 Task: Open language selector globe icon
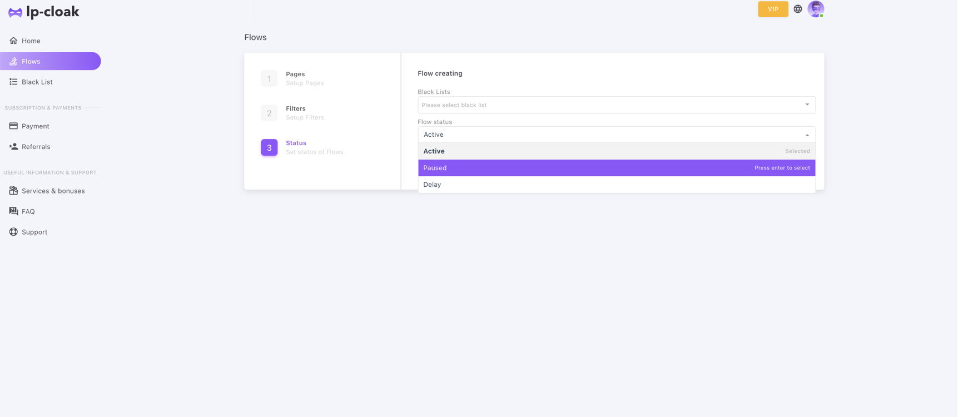(798, 9)
